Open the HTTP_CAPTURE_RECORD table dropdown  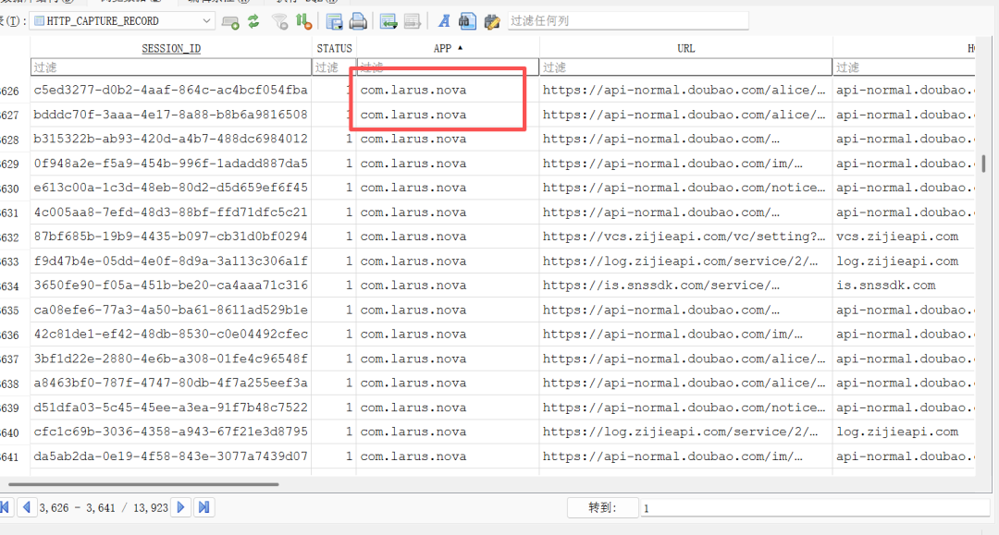pyautogui.click(x=122, y=21)
